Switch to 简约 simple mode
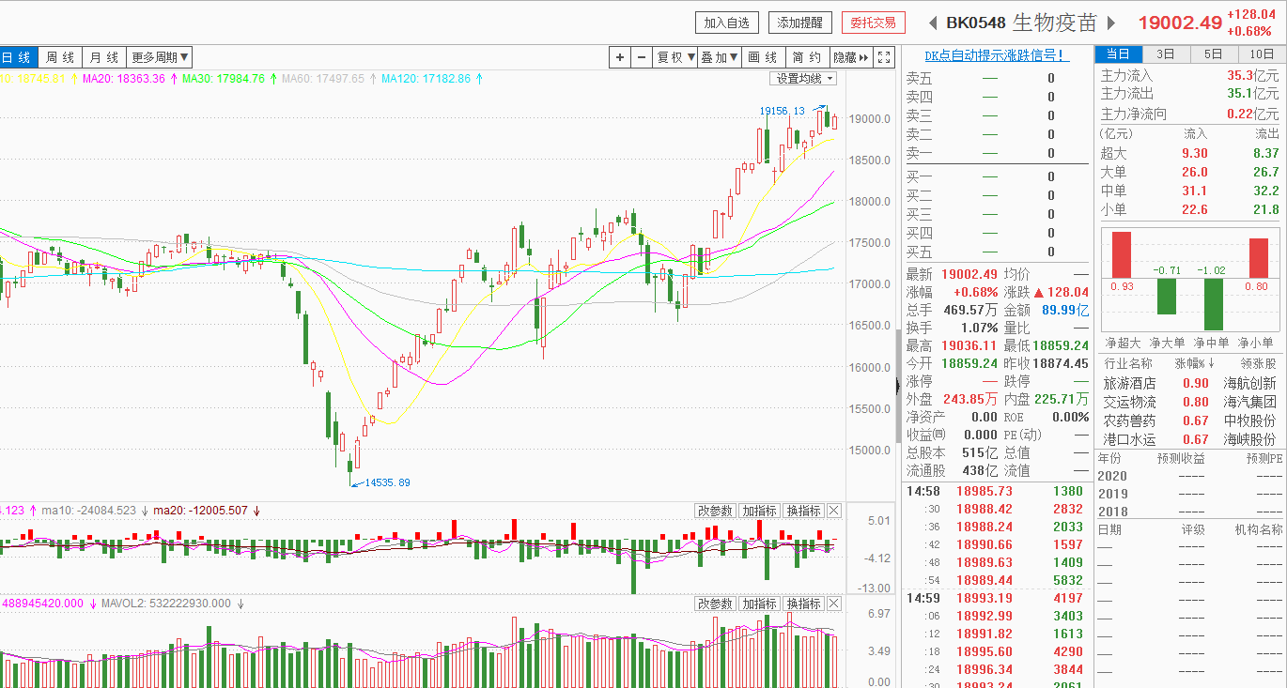The image size is (1287, 688). 807,57
